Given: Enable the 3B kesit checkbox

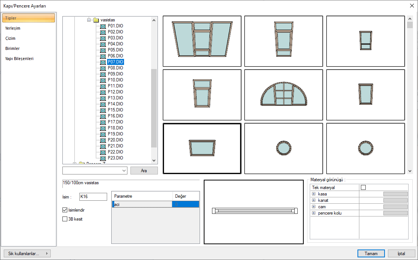Looking at the screenshot, I should (x=65, y=219).
